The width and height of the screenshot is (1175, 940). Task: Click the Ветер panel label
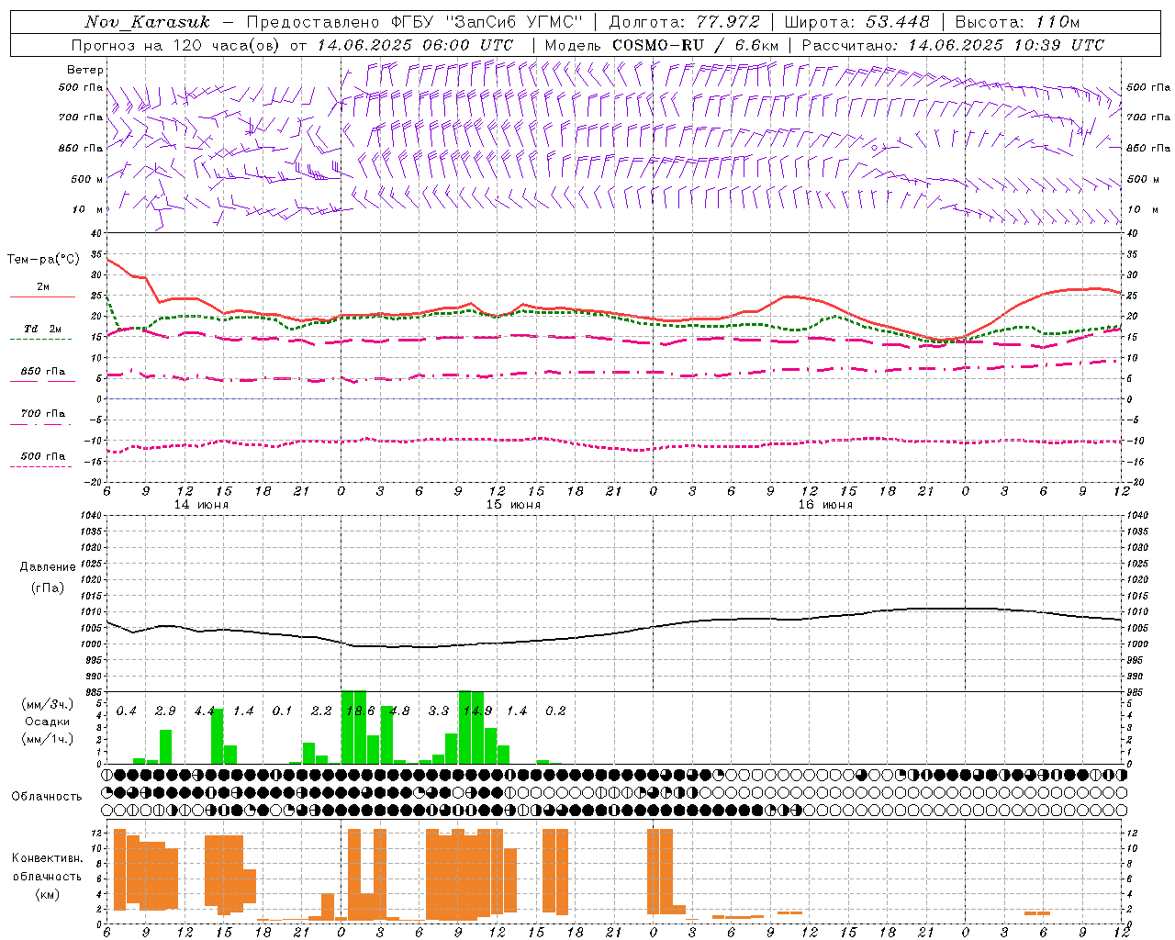[85, 70]
